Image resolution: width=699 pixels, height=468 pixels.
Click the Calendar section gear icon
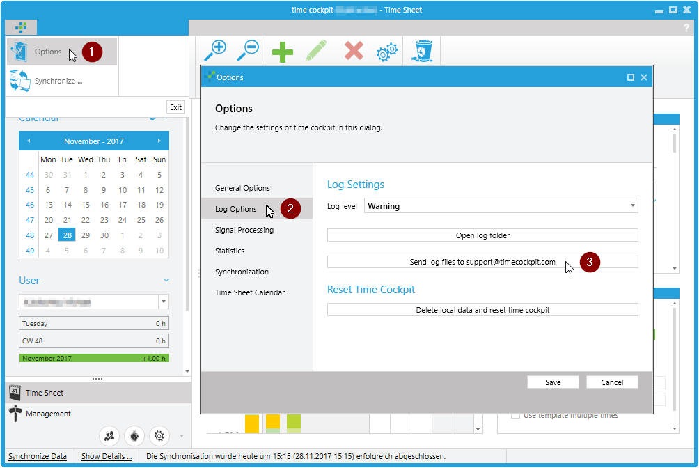pyautogui.click(x=152, y=118)
